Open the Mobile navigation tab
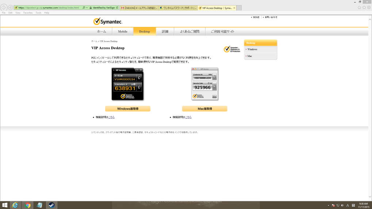 point(123,31)
